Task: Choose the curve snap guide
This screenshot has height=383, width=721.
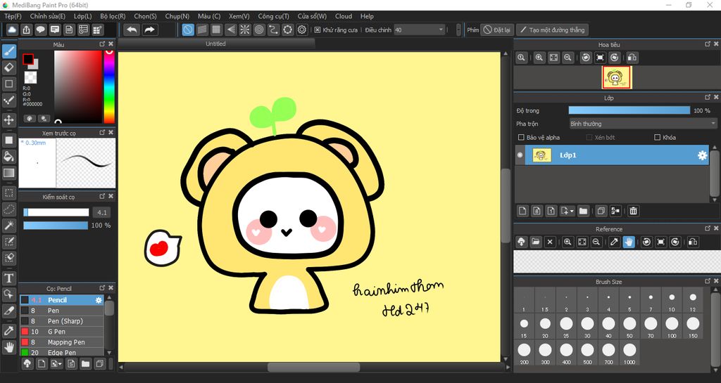Action: 273,30
